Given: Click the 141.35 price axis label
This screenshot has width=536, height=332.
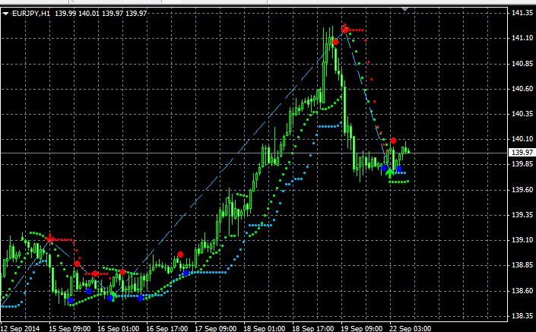Looking at the screenshot, I should (x=522, y=13).
